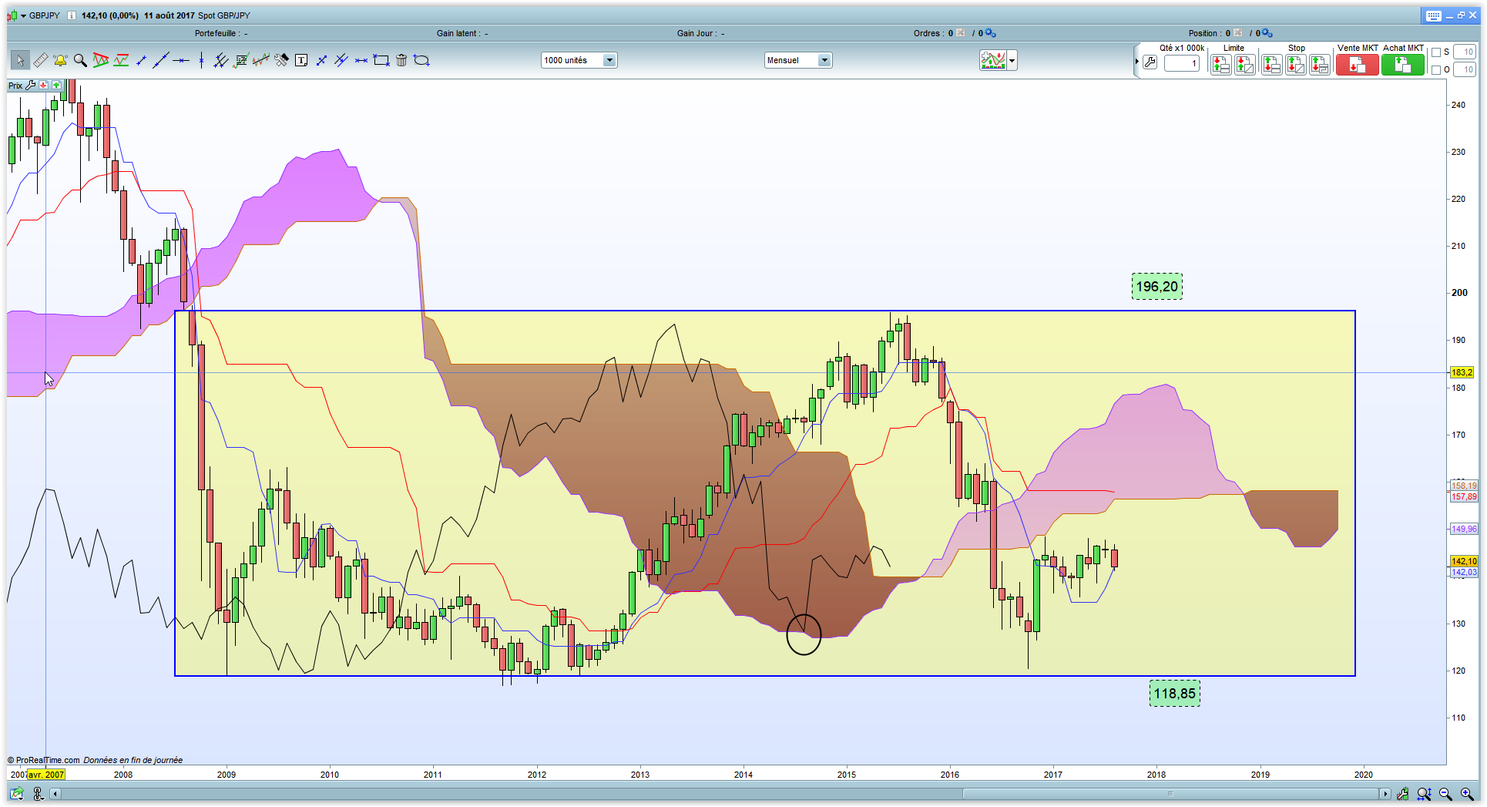Open the wrench and hammer tools icon
1487x807 pixels.
281,60
